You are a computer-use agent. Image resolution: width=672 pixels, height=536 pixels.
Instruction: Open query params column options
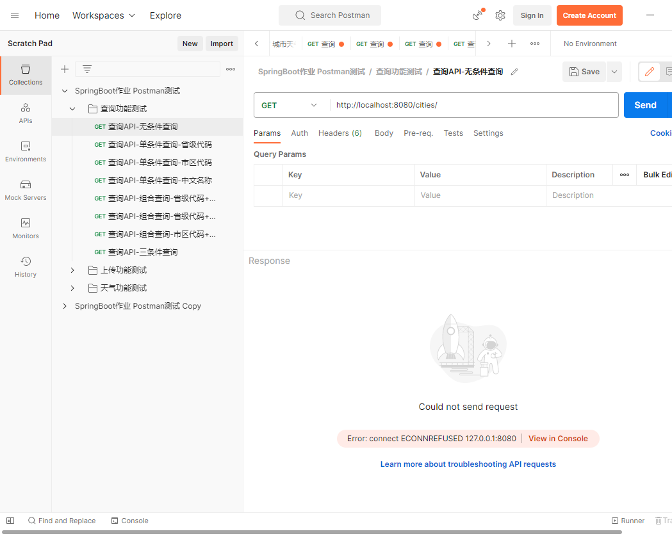(x=625, y=175)
